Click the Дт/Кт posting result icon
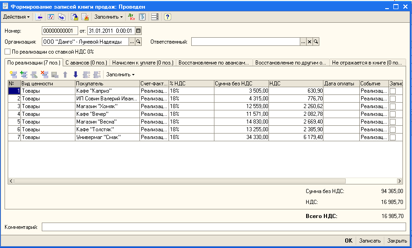The height and width of the screenshot is (248, 412). (x=131, y=17)
